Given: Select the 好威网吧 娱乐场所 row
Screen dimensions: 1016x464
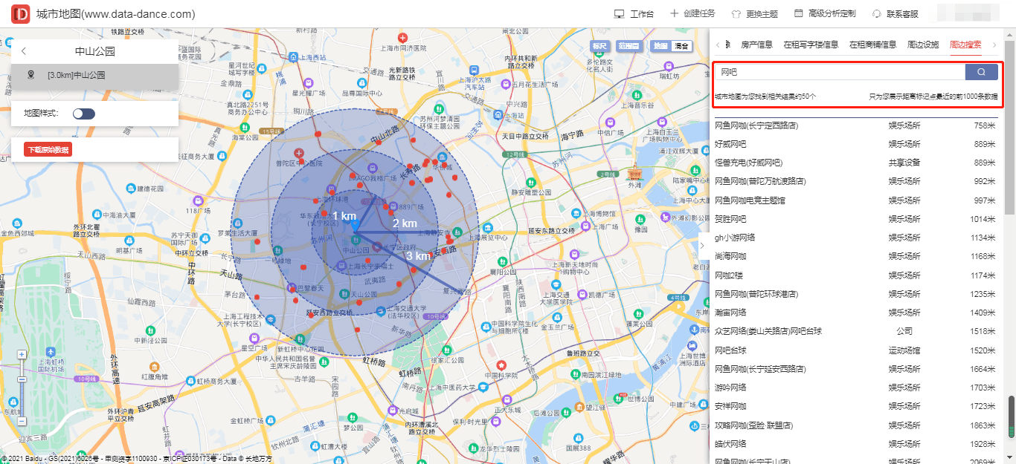Looking at the screenshot, I should 855,144.
